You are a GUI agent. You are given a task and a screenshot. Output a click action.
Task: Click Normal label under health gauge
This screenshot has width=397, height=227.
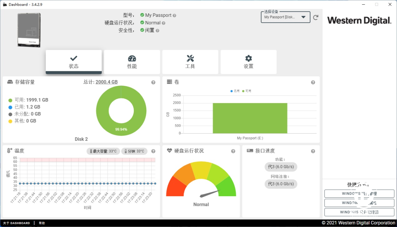point(201,205)
